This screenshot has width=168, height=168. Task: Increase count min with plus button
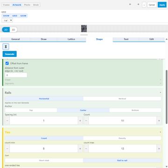click(x=80, y=148)
